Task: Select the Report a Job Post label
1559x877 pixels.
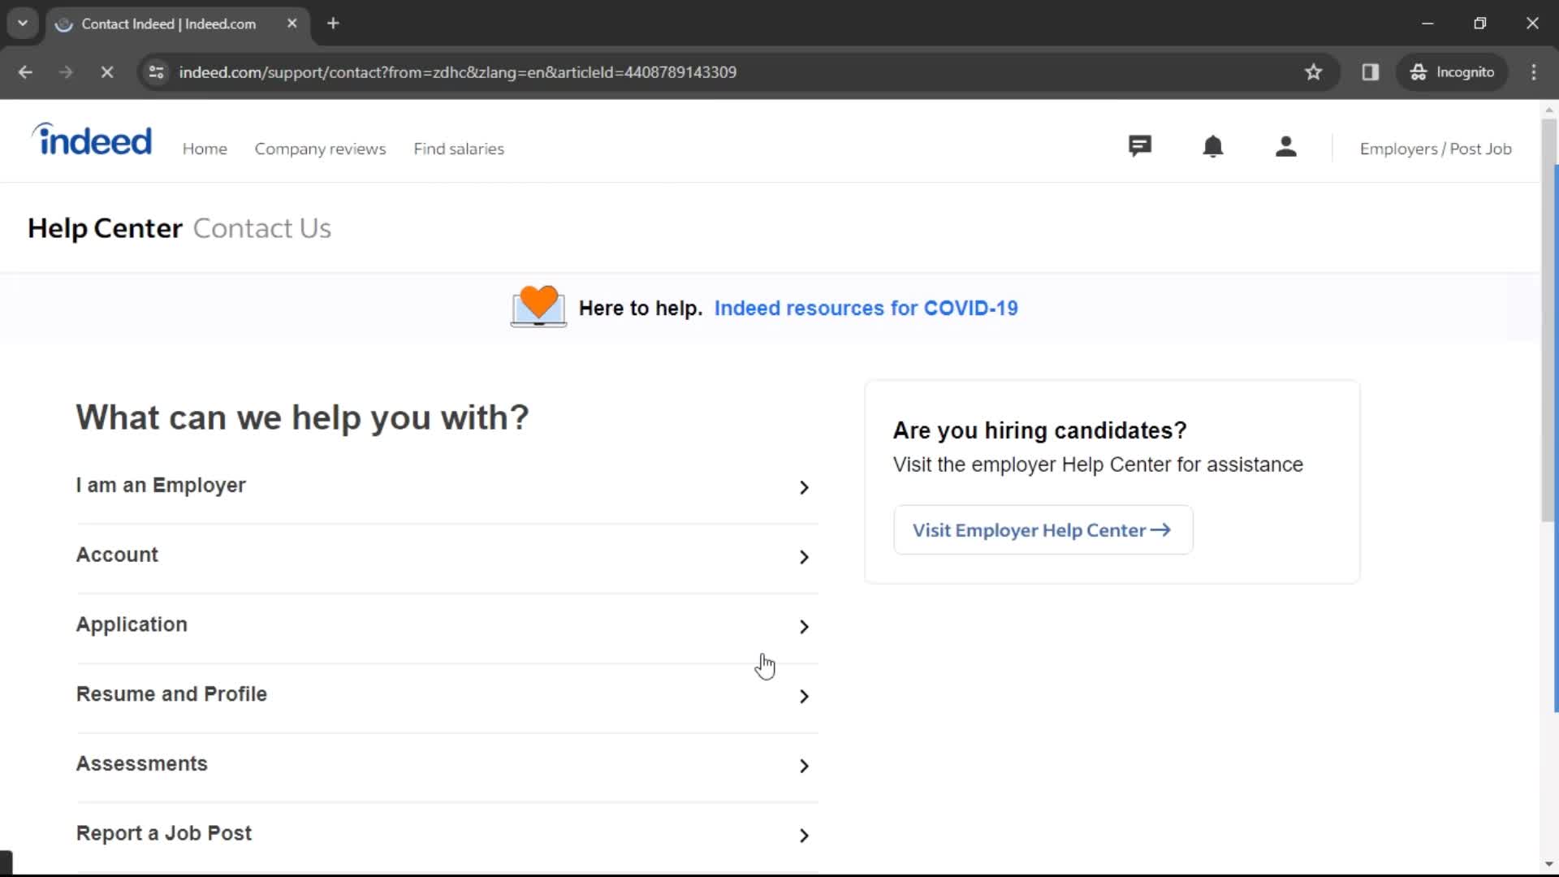Action: [164, 834]
